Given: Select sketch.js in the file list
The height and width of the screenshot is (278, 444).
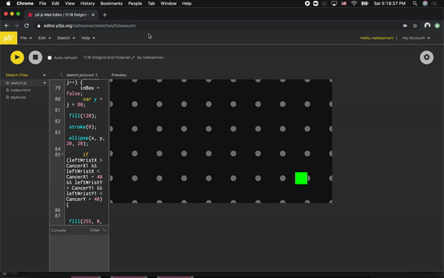Looking at the screenshot, I should click(x=18, y=83).
